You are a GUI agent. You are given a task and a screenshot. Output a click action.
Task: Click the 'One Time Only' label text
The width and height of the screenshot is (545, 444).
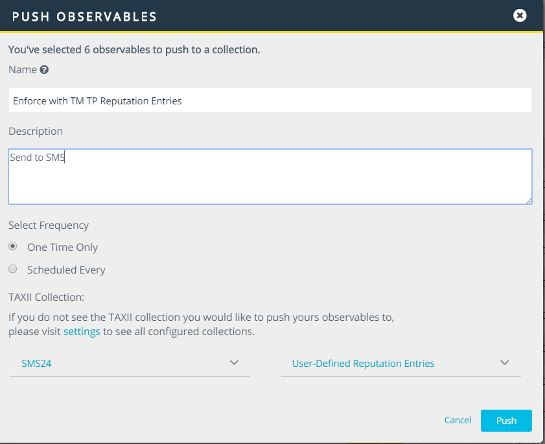point(62,248)
